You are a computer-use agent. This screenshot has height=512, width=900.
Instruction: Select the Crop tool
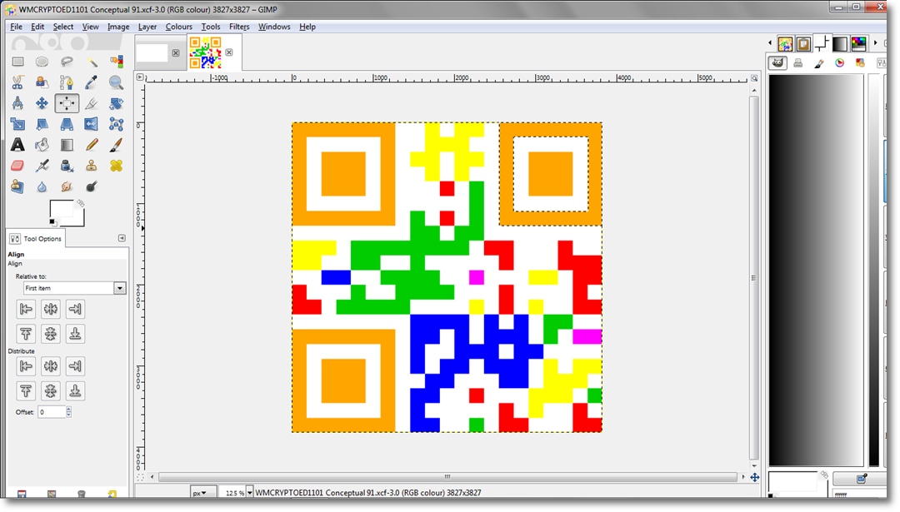tap(92, 103)
